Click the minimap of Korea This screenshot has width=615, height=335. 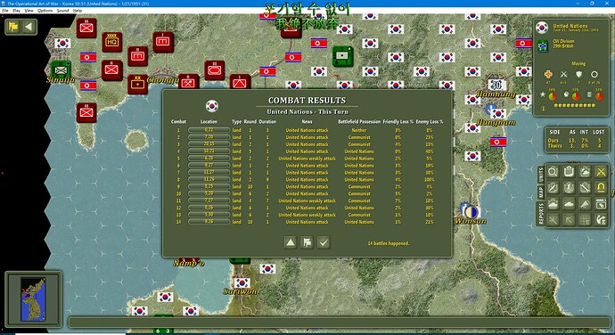click(x=33, y=298)
